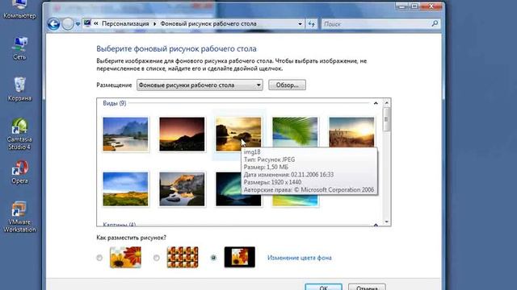
Task: Click Фоновый рисунок рабочего стола breadcrumb
Action: pyautogui.click(x=208, y=23)
